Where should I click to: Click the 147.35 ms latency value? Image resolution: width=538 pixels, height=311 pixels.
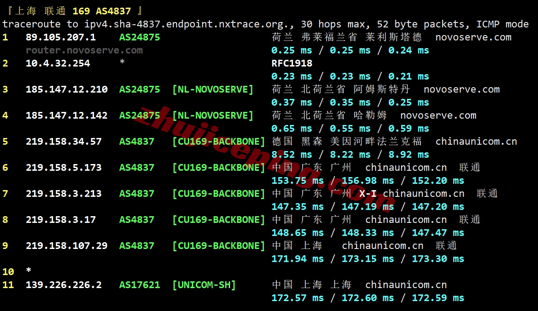click(298, 207)
